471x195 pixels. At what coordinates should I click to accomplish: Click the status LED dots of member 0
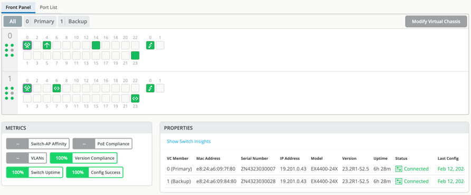10,50
